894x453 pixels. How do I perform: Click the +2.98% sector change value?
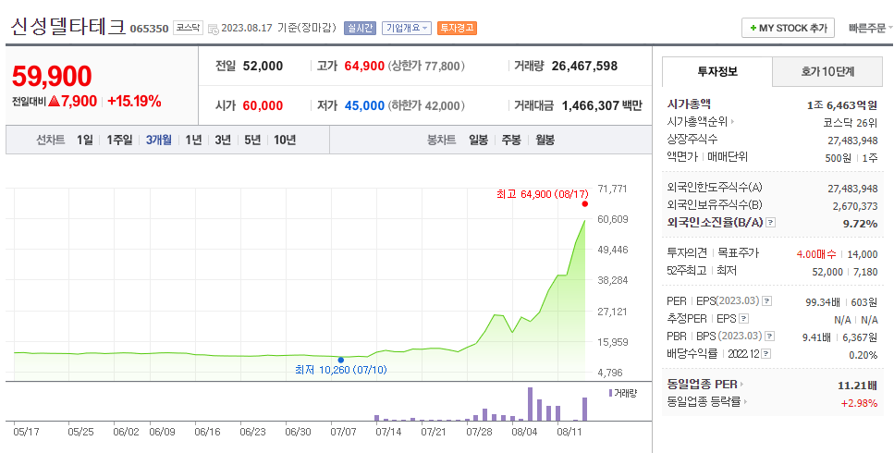[859, 403]
